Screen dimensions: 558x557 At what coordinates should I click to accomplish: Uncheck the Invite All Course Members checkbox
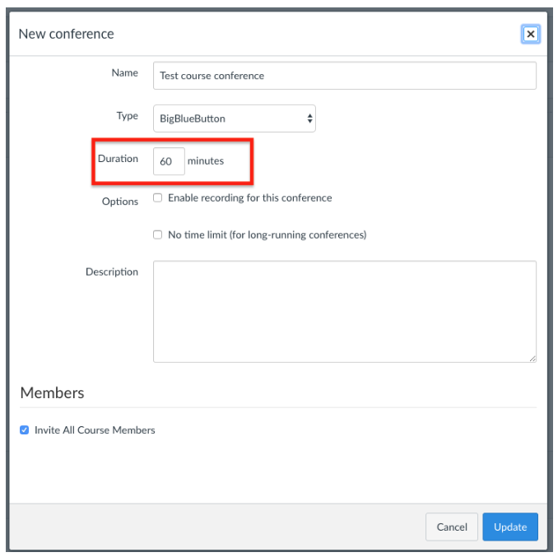(24, 430)
